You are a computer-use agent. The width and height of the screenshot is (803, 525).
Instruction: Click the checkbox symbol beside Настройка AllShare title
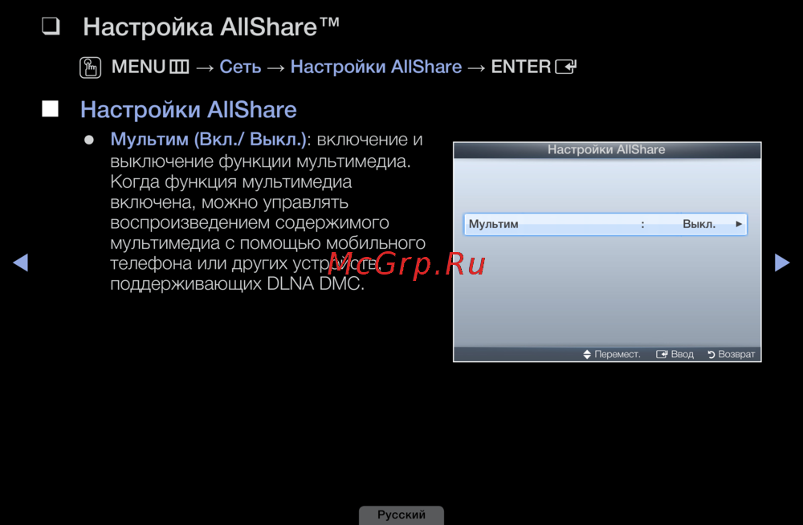point(52,27)
